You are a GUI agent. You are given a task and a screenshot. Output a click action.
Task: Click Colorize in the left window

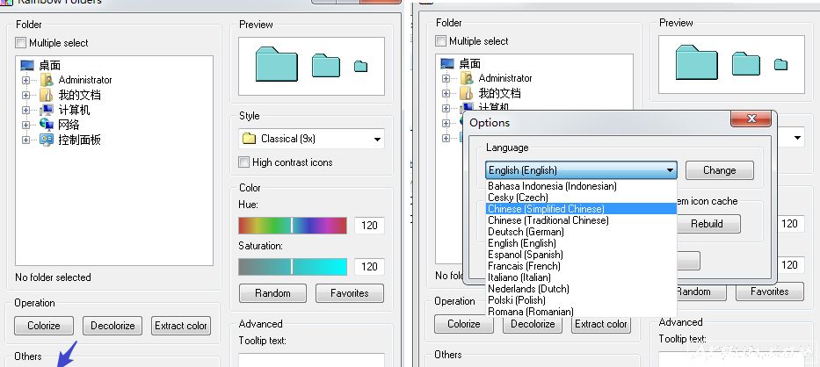coord(43,326)
